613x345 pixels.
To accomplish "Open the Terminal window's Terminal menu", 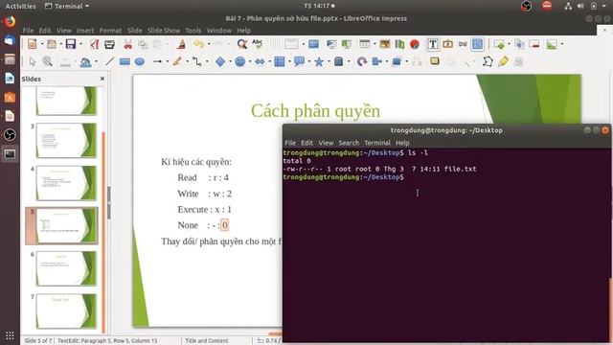I will point(377,143).
